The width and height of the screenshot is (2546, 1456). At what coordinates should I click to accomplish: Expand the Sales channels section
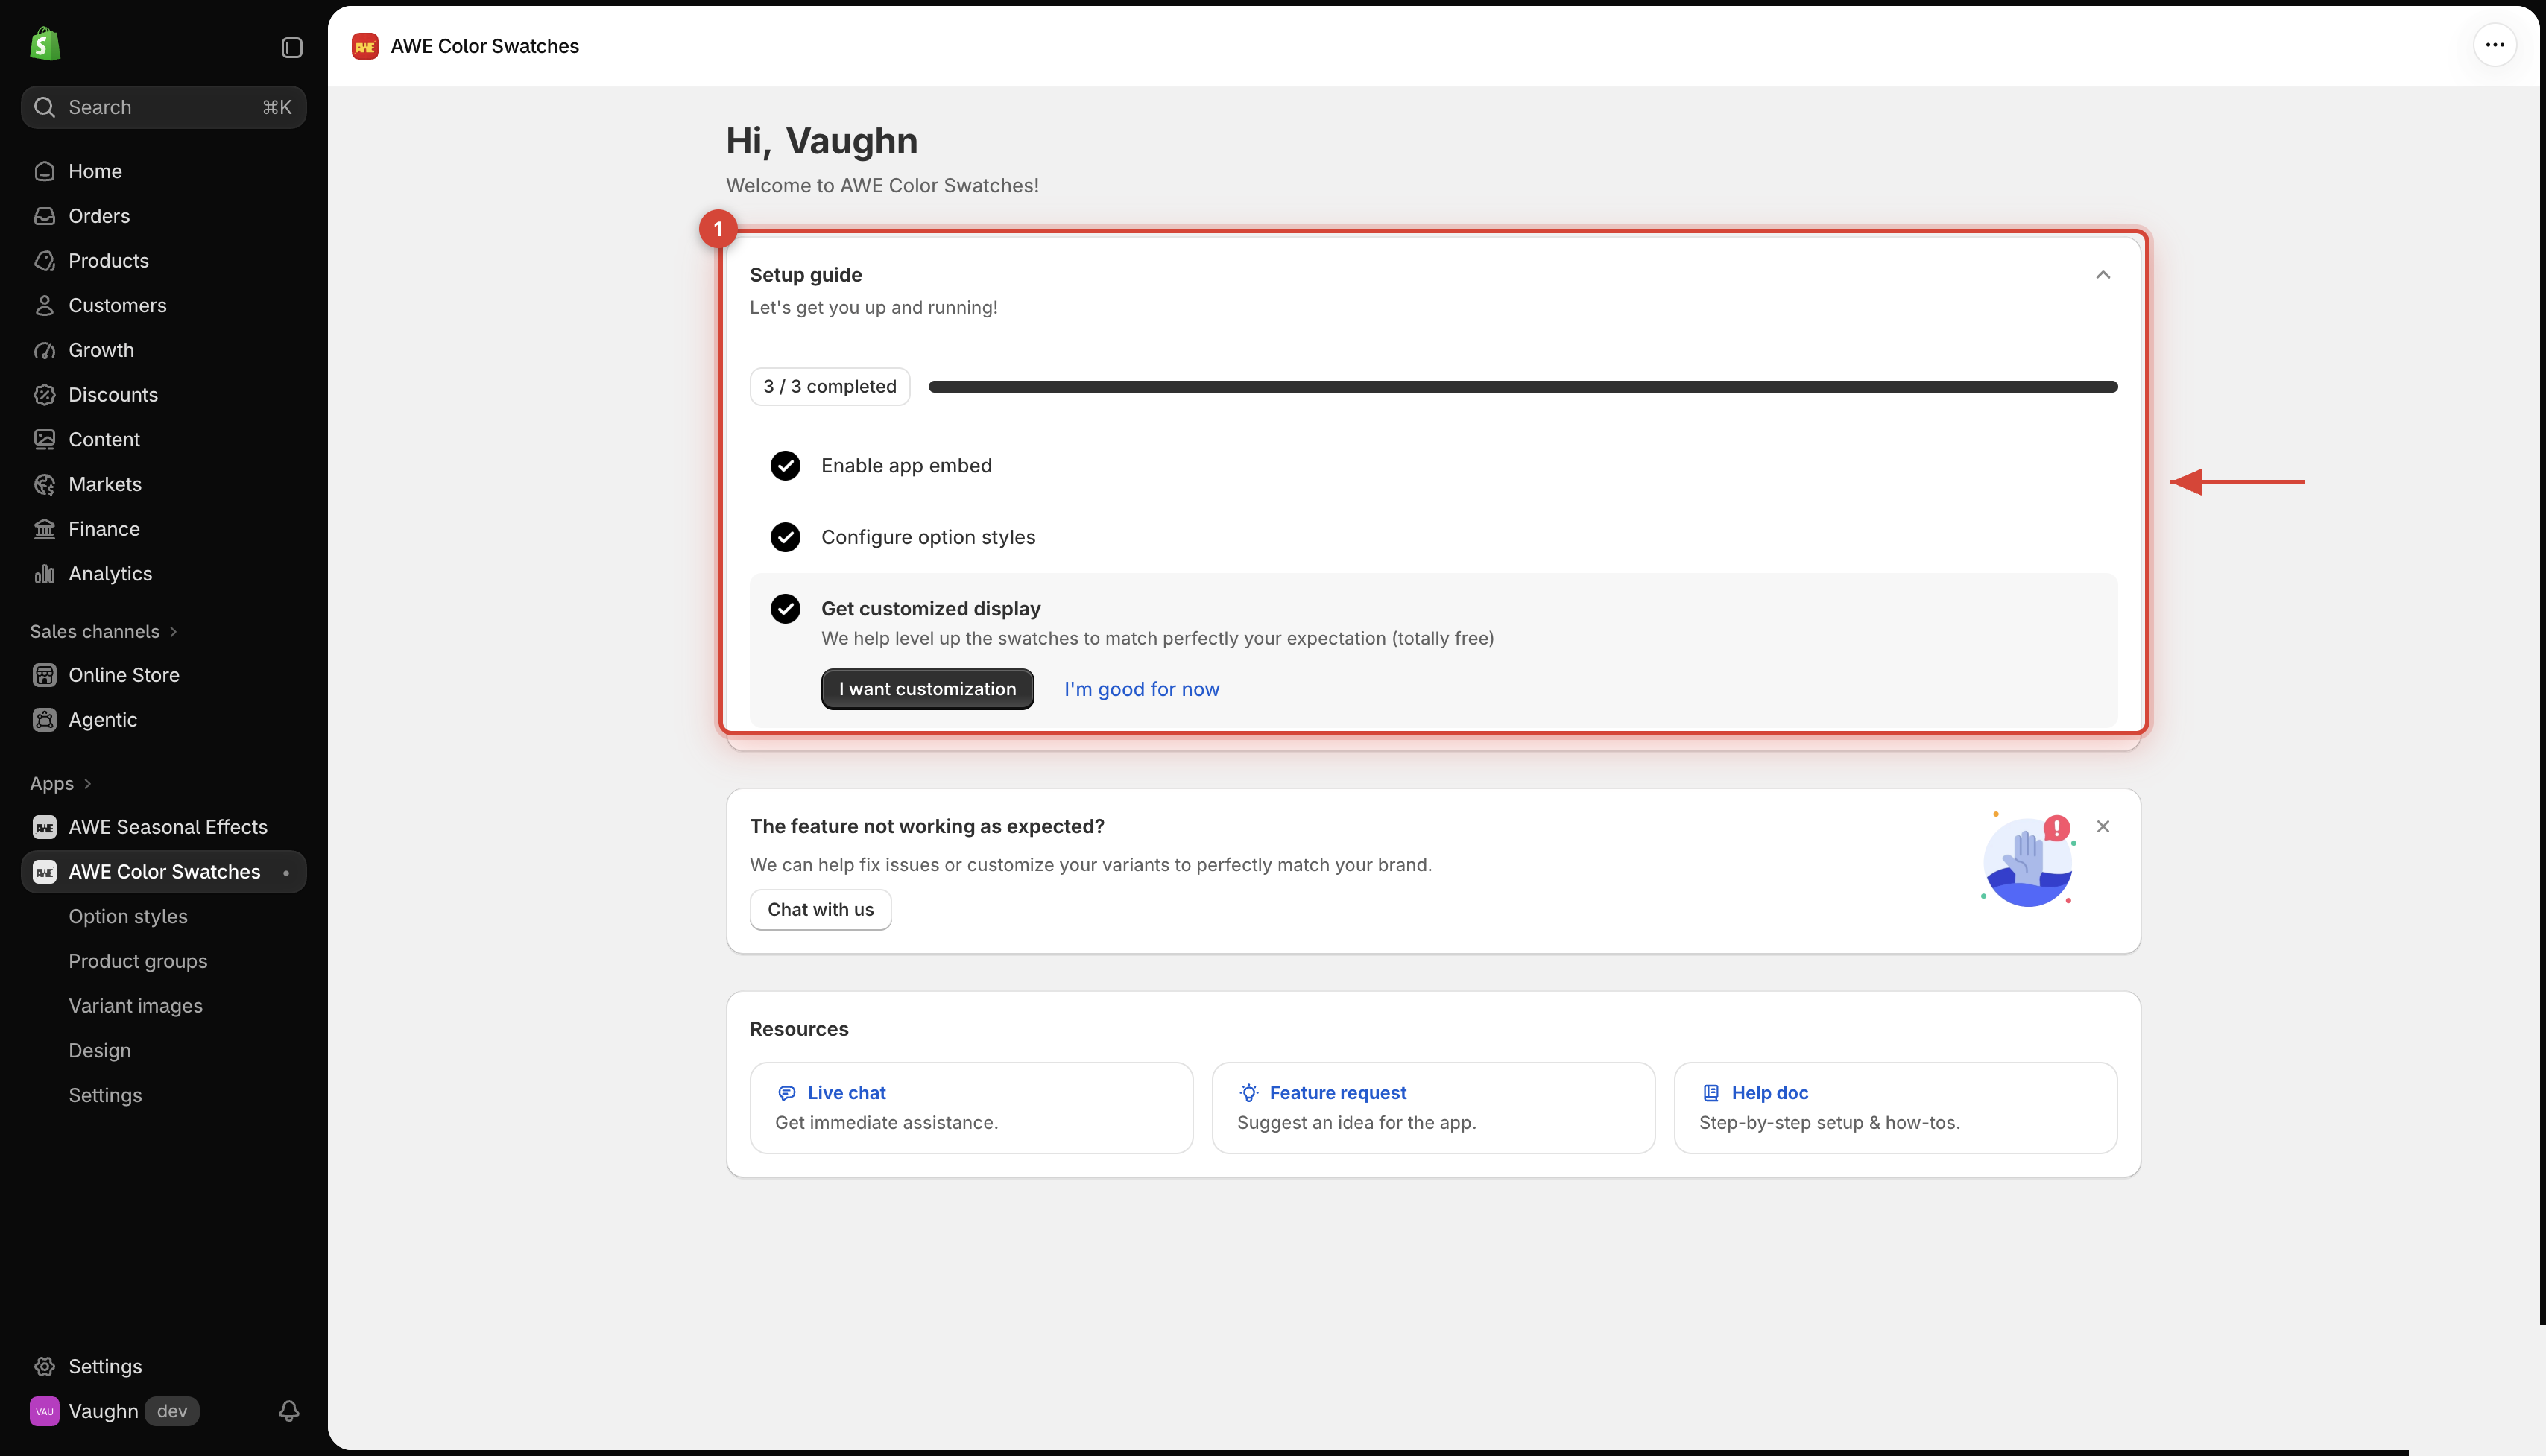point(103,632)
